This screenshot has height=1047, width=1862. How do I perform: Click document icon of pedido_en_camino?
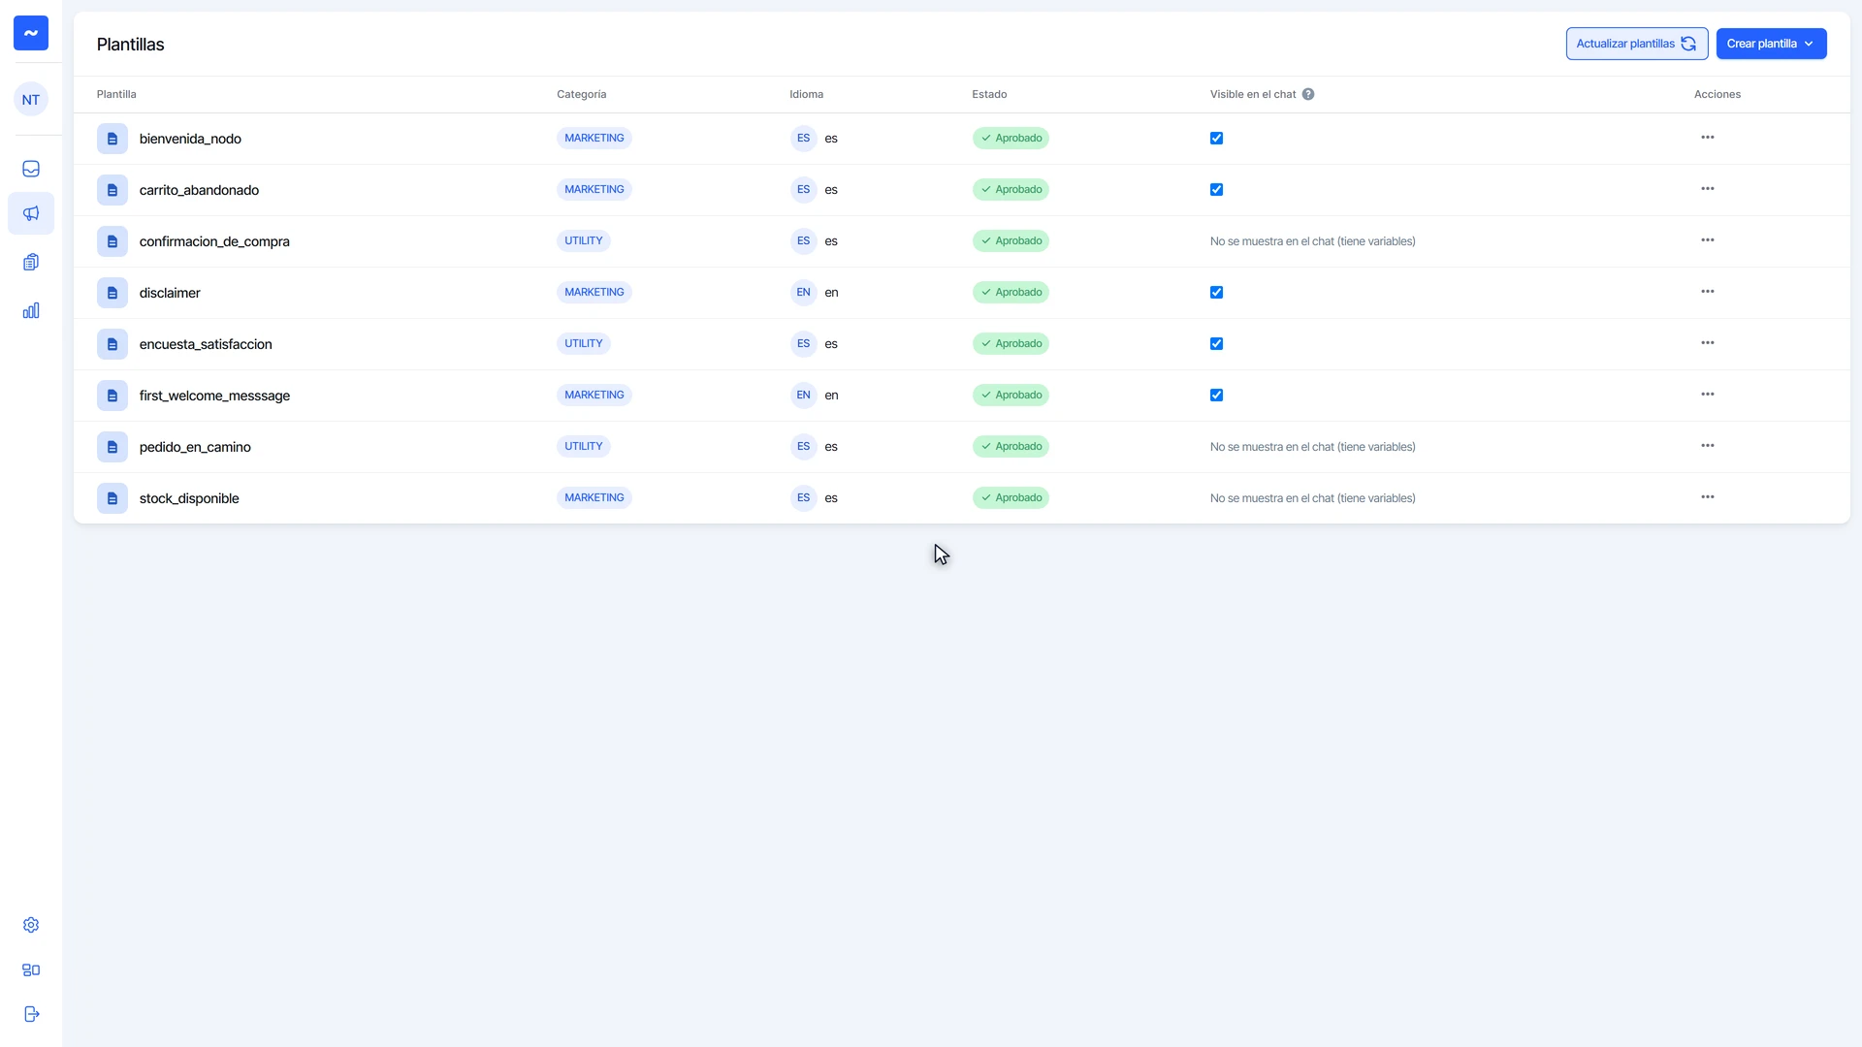(x=112, y=447)
